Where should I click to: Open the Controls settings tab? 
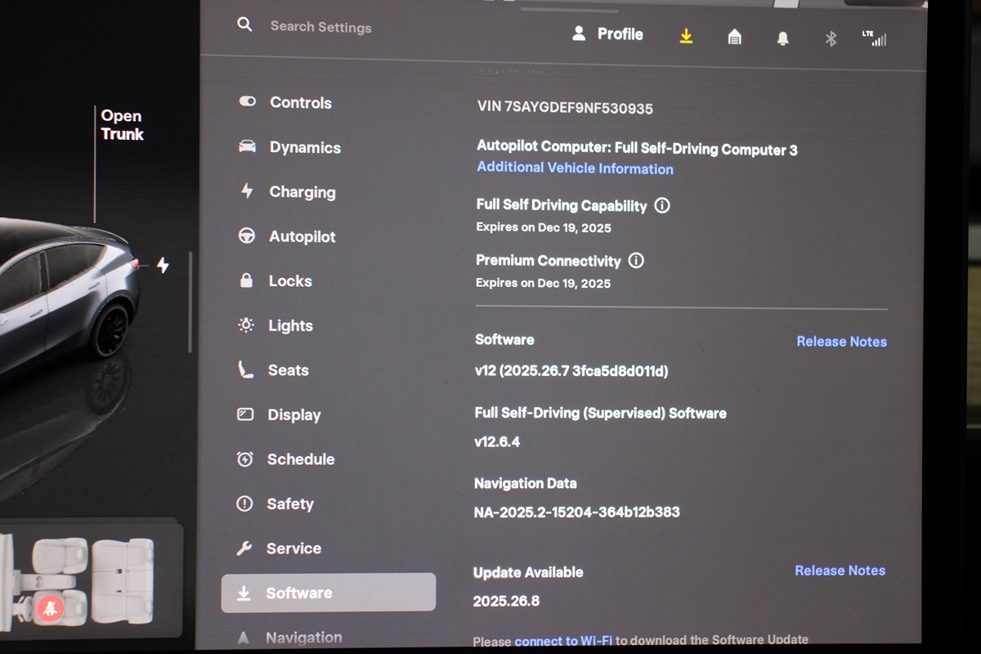[300, 103]
